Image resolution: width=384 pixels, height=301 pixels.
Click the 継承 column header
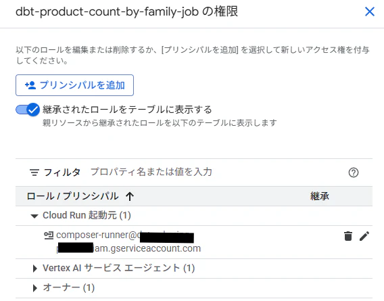[320, 196]
